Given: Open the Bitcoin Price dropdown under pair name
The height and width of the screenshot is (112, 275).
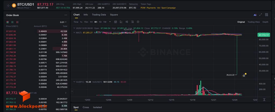Looking at the screenshot, I should [x=24, y=8].
